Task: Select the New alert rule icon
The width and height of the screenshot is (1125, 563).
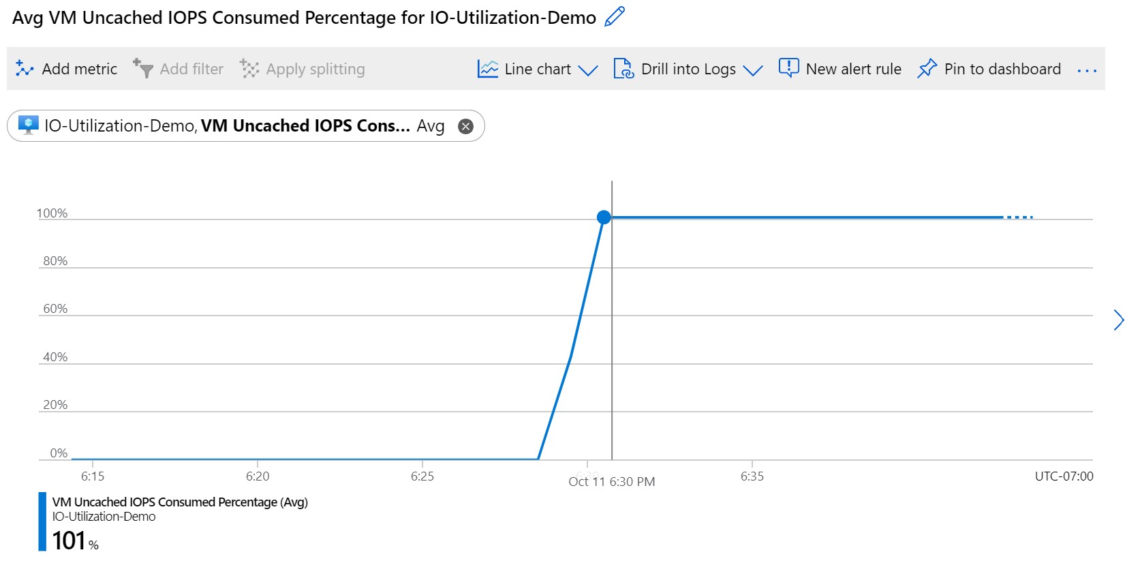Action: coord(788,68)
